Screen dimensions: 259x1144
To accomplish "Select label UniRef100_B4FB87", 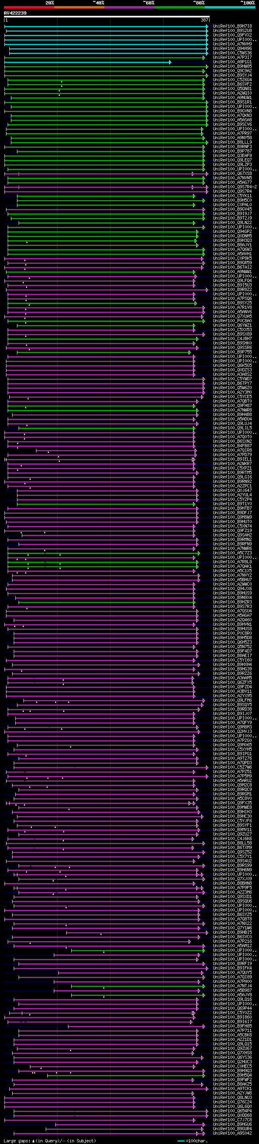I will coord(232,446).
